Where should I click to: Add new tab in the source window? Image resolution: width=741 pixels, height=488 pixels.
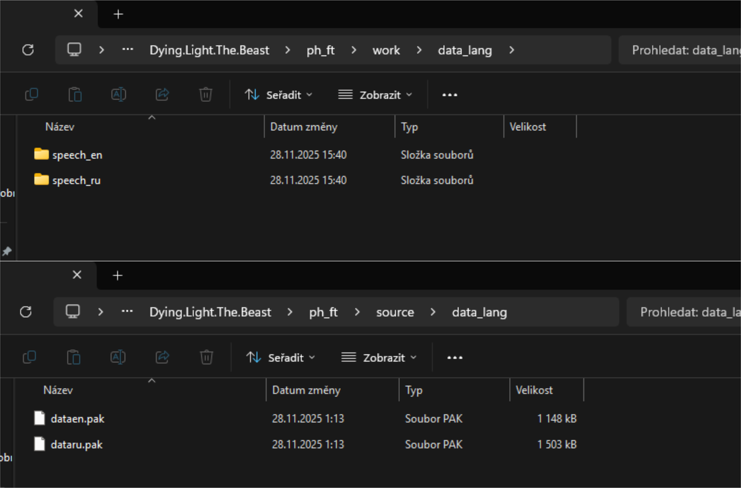pyautogui.click(x=118, y=276)
